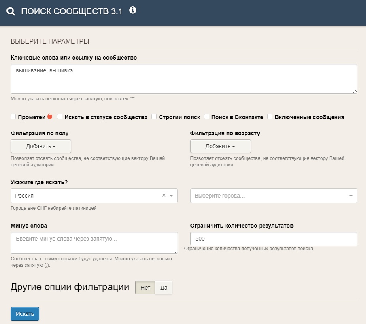
Task: Tick the Строгий поиск checkbox
Action: point(154,117)
